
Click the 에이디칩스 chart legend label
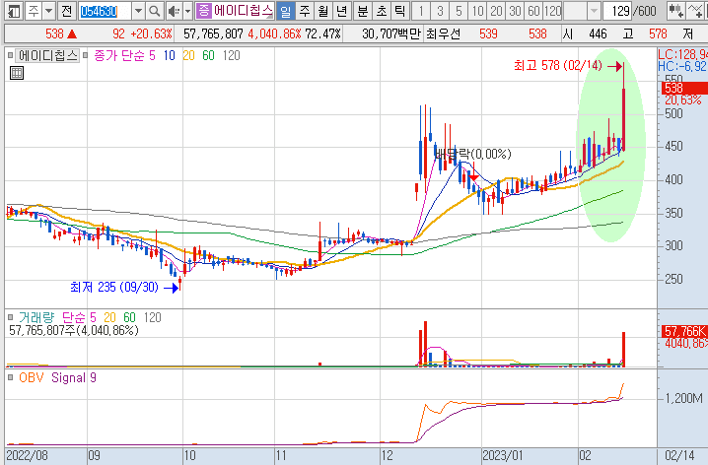tap(47, 55)
